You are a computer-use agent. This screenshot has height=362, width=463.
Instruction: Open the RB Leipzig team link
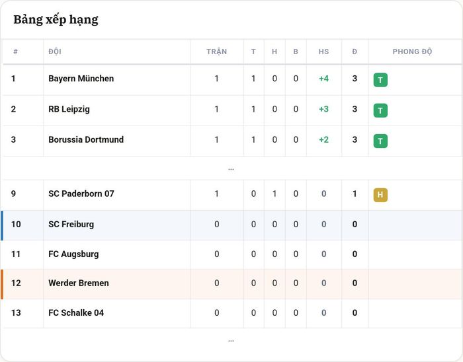69,109
